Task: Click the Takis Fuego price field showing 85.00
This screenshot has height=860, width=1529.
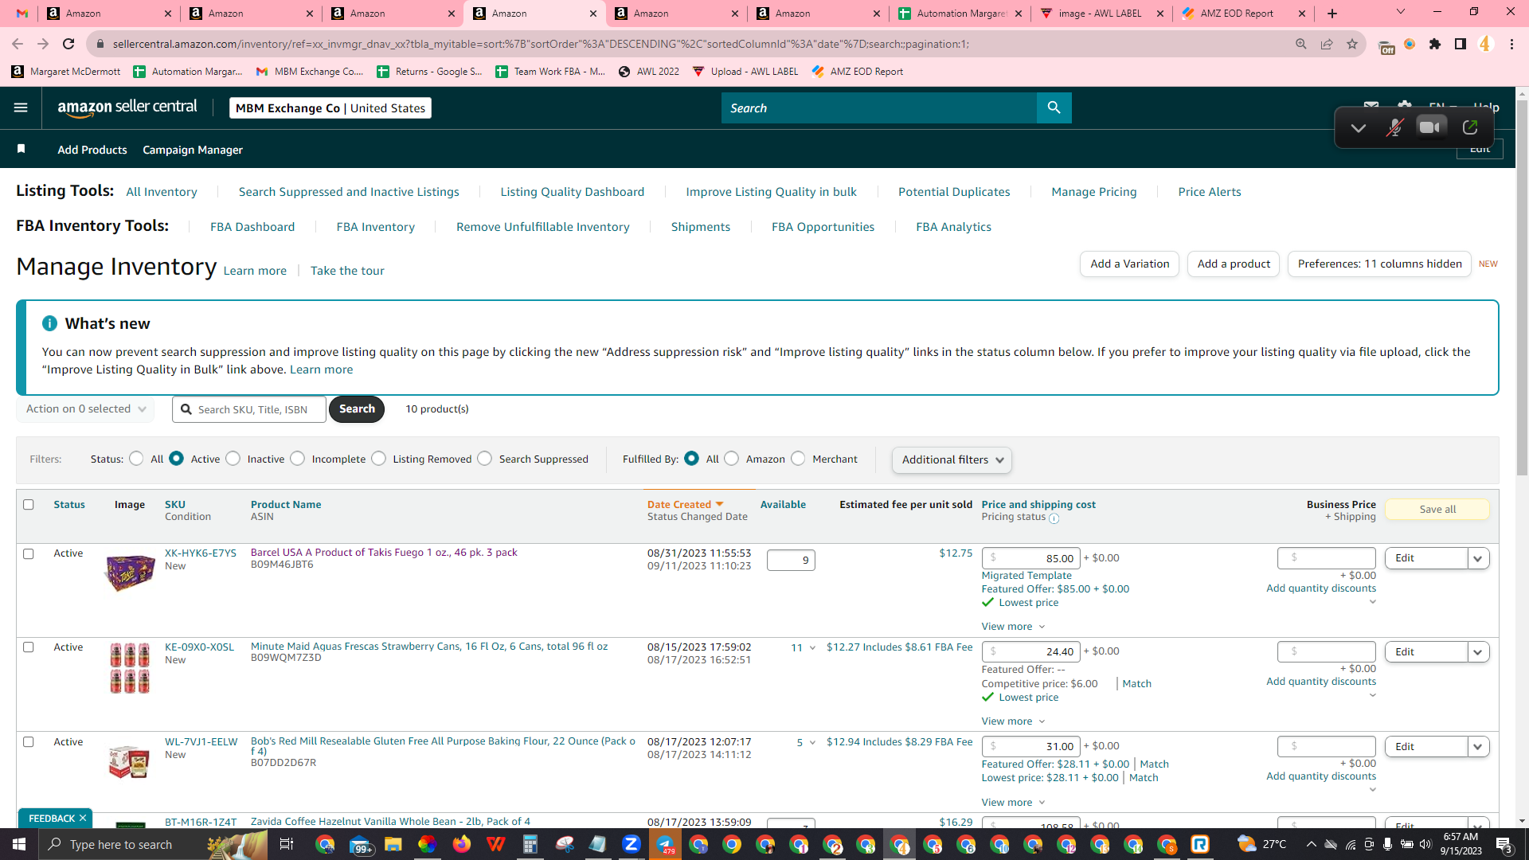Action: [x=1030, y=558]
